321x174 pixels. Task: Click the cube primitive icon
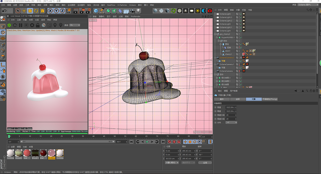[96, 11]
